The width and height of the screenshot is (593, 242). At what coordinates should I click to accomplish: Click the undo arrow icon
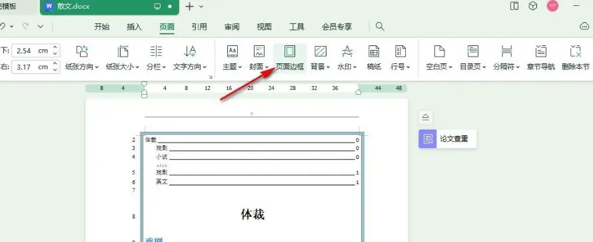click(2, 27)
